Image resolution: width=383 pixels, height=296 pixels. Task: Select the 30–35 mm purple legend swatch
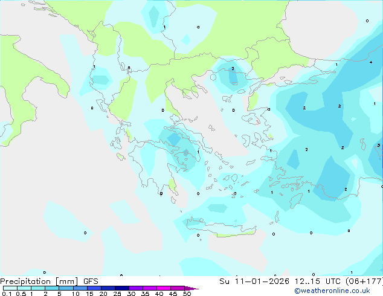pyautogui.click(x=135, y=288)
